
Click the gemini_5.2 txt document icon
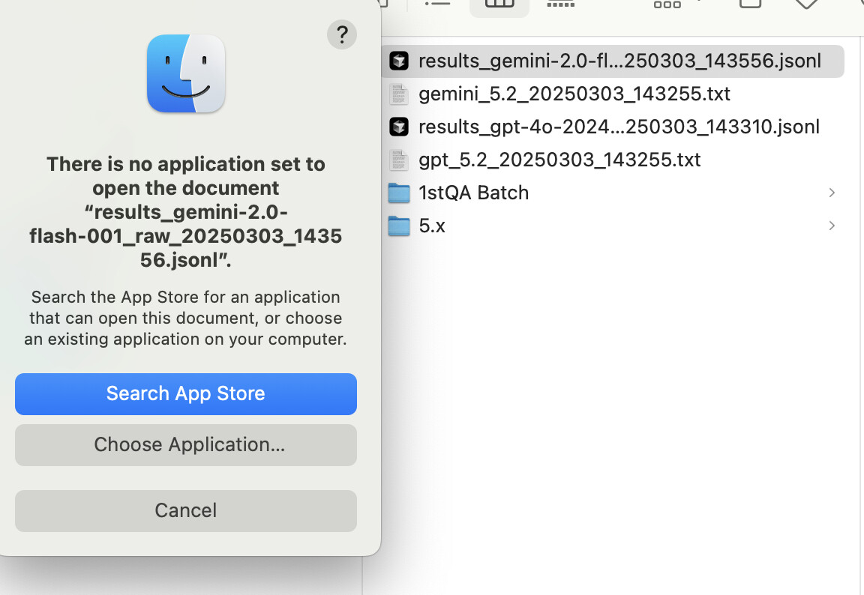click(399, 94)
